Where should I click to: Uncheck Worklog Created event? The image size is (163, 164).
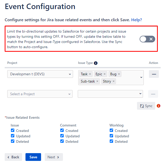pyautogui.click(x=112, y=130)
